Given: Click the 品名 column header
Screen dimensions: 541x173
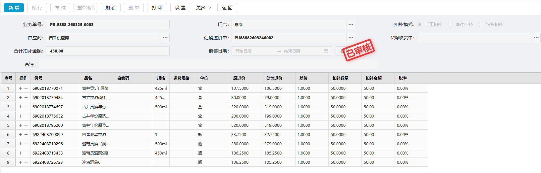Looking at the screenshot, I should pos(88,78).
